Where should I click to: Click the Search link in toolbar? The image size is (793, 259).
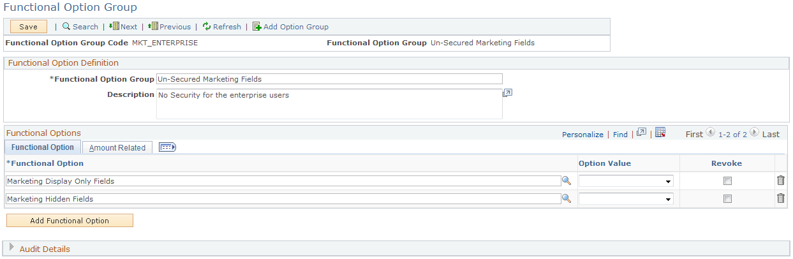coord(85,27)
